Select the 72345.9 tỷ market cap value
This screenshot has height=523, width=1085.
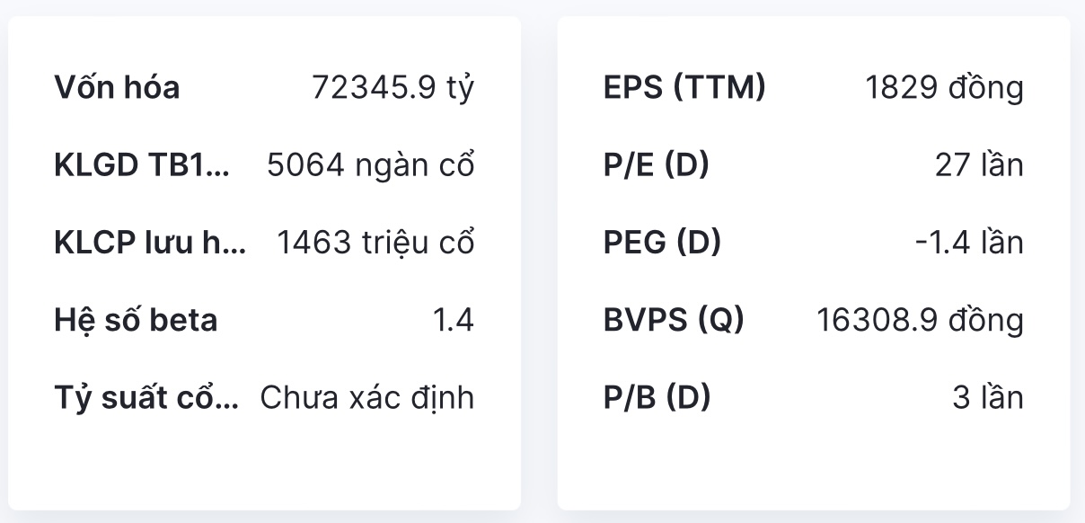coord(393,88)
